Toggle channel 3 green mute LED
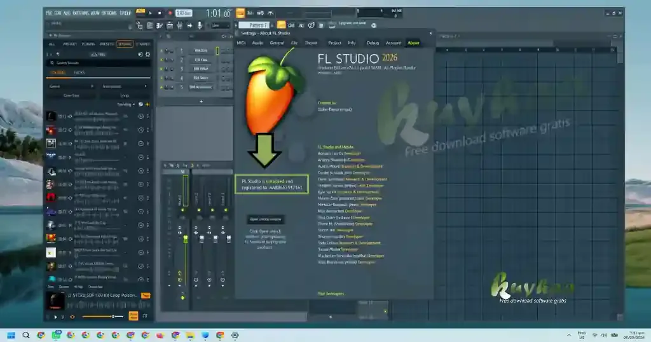The image size is (651, 342). [161, 69]
